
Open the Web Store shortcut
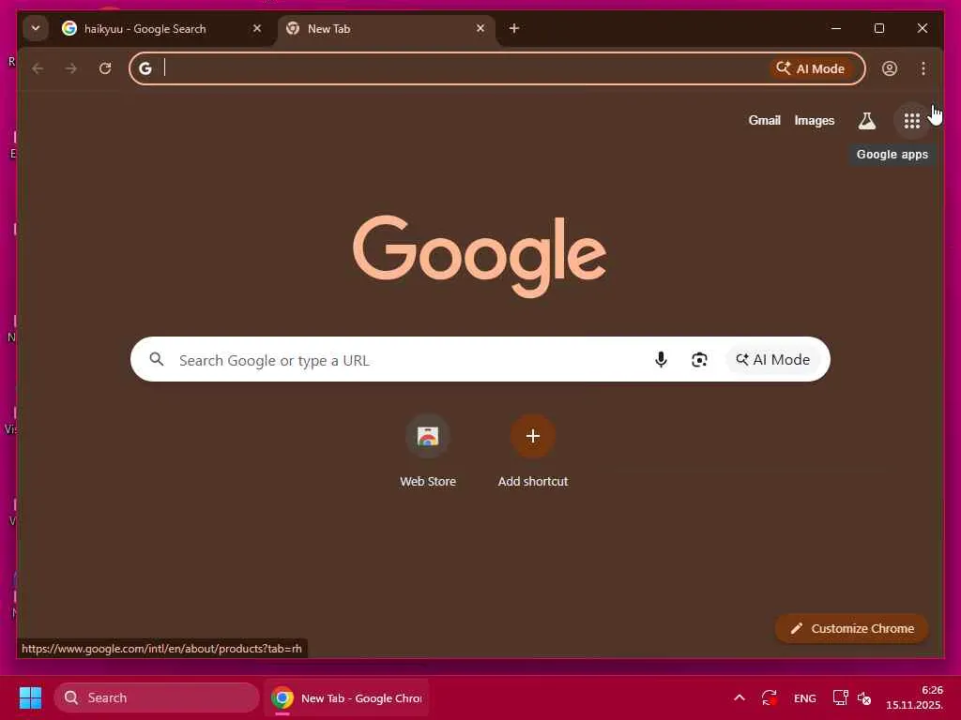tap(428, 451)
